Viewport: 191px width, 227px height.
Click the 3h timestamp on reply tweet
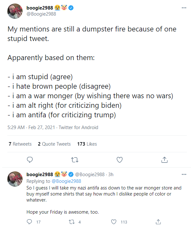[111, 175]
